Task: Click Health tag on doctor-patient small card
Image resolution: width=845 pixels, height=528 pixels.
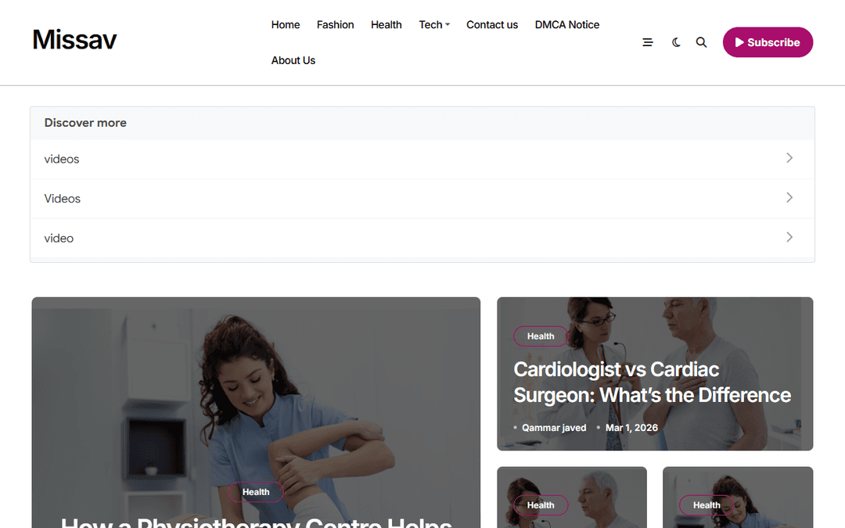Action: tap(541, 505)
